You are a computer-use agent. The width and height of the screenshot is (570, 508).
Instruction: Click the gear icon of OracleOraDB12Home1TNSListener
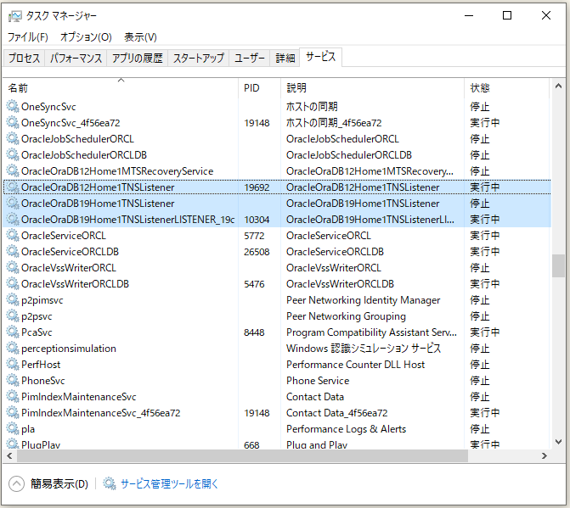pos(13,187)
